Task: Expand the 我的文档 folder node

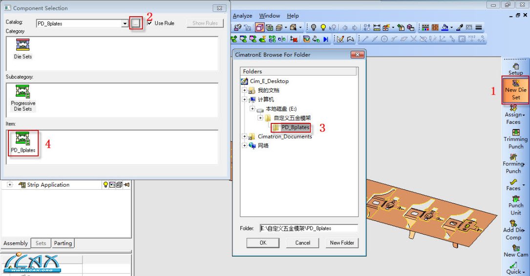Action: [244, 90]
